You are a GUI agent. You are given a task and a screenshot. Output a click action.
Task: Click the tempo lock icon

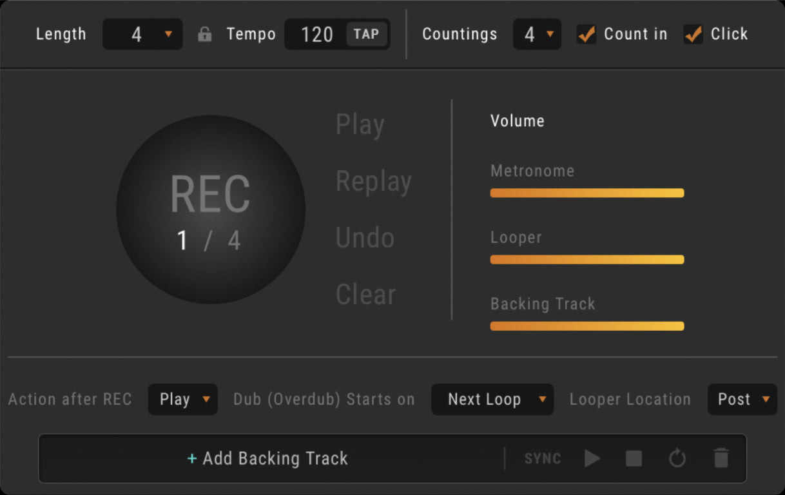click(205, 34)
